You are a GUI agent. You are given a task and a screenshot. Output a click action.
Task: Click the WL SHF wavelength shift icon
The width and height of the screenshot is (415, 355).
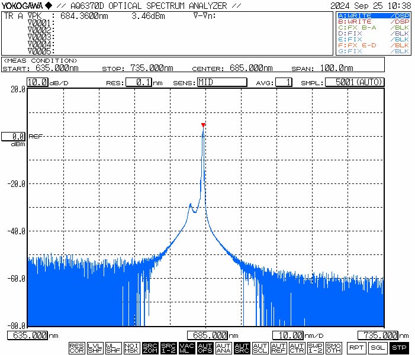click(x=113, y=348)
